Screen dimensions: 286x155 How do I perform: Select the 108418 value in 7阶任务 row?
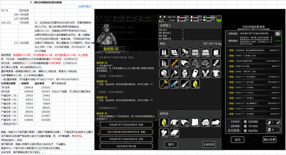pyautogui.click(x=26, y=87)
